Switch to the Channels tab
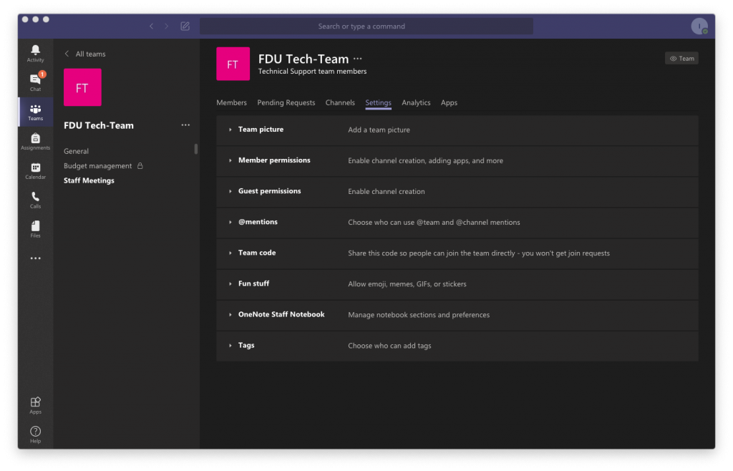The width and height of the screenshot is (733, 471). pos(340,103)
